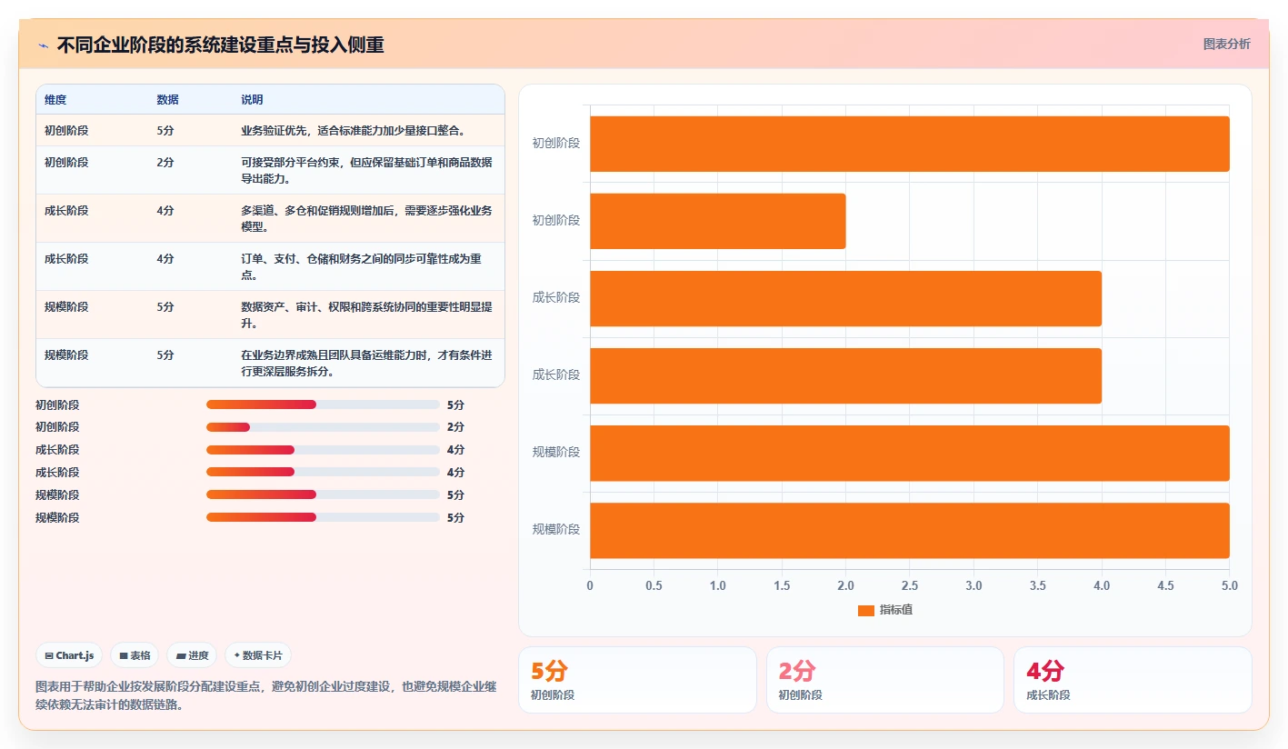The height and width of the screenshot is (749, 1288).
Task: Select the cell starting 数据资产、审计、权限
Action: click(x=367, y=315)
